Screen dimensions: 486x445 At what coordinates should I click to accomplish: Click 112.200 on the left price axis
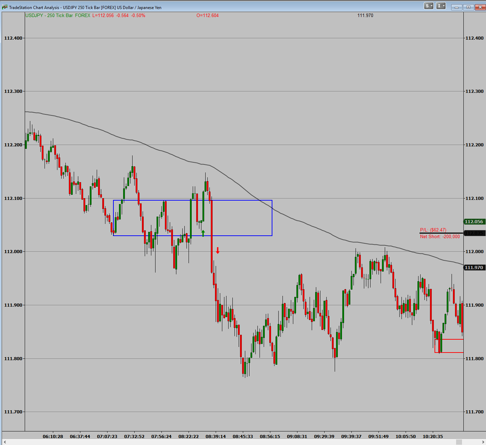coord(13,145)
